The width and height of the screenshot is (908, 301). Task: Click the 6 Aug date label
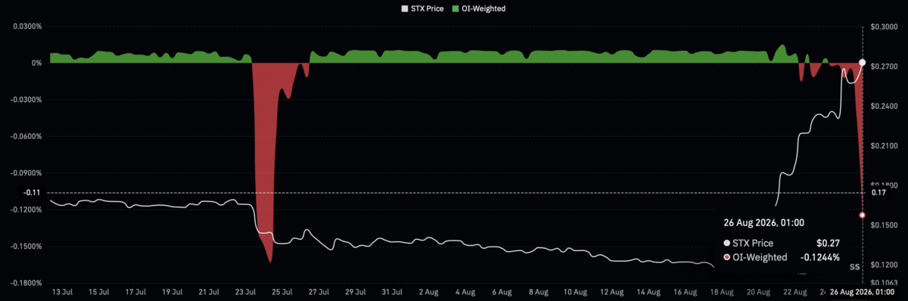coord(502,291)
